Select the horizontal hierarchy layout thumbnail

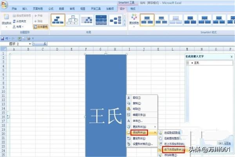[116, 20]
